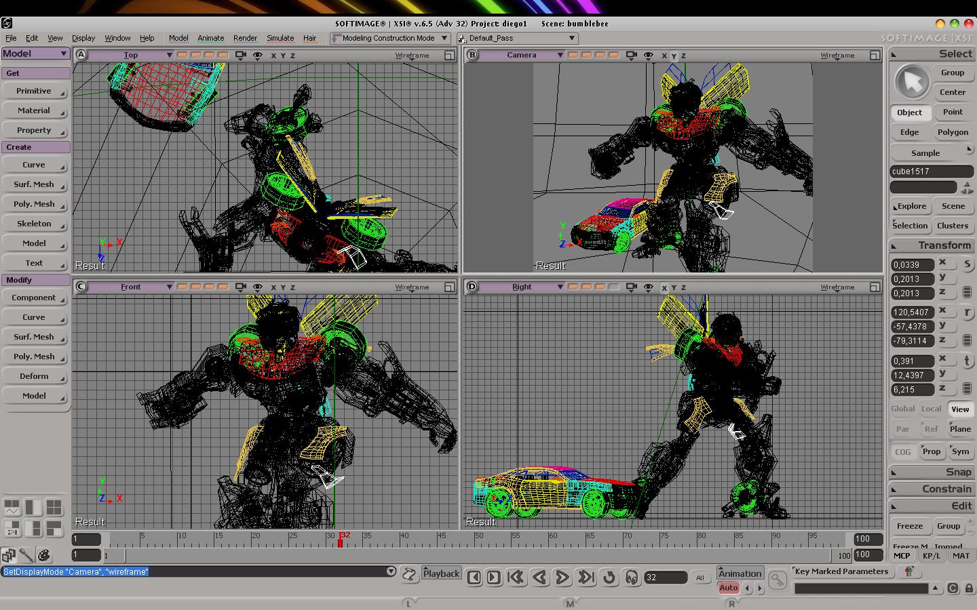Click the Freeze button
The width and height of the screenshot is (977, 610).
click(910, 526)
